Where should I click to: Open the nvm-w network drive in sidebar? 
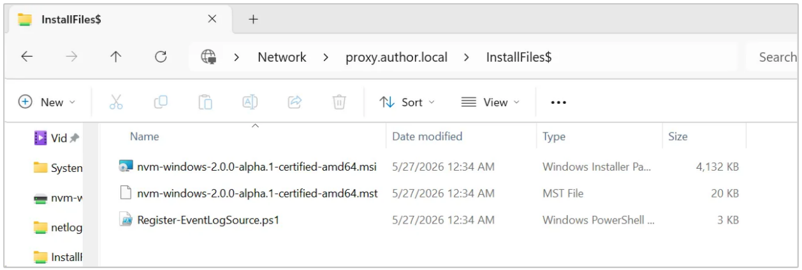(x=58, y=199)
